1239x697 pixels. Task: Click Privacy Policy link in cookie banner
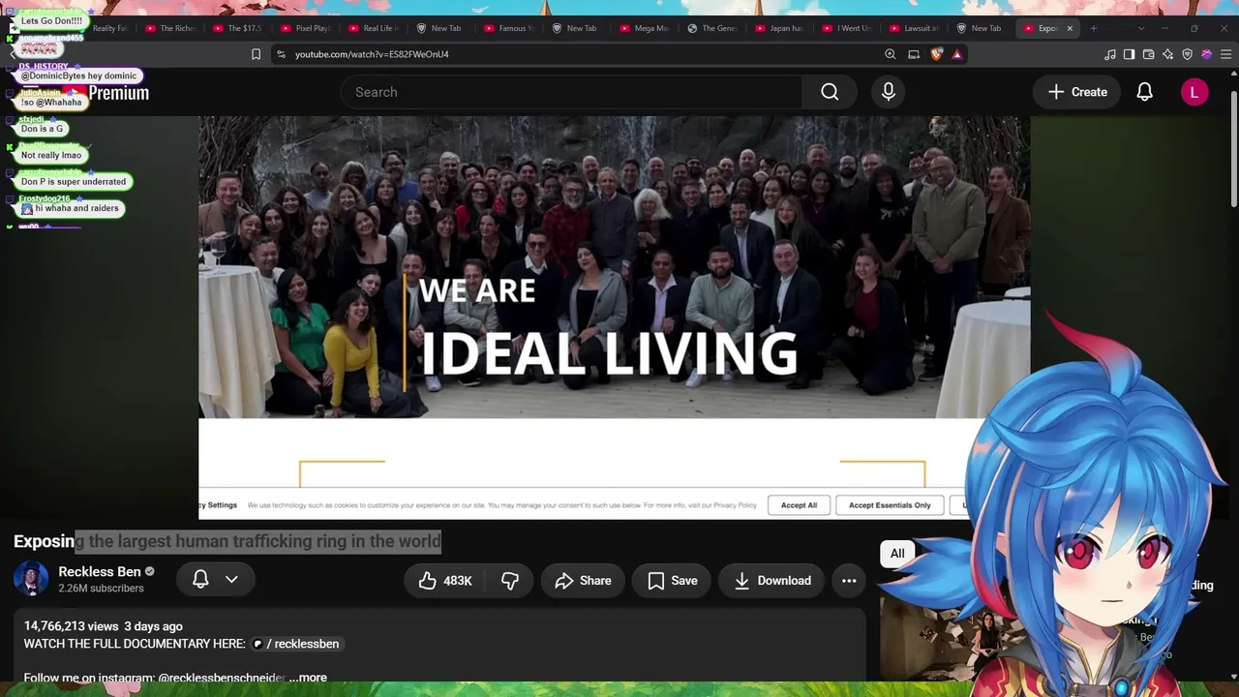pyautogui.click(x=734, y=505)
